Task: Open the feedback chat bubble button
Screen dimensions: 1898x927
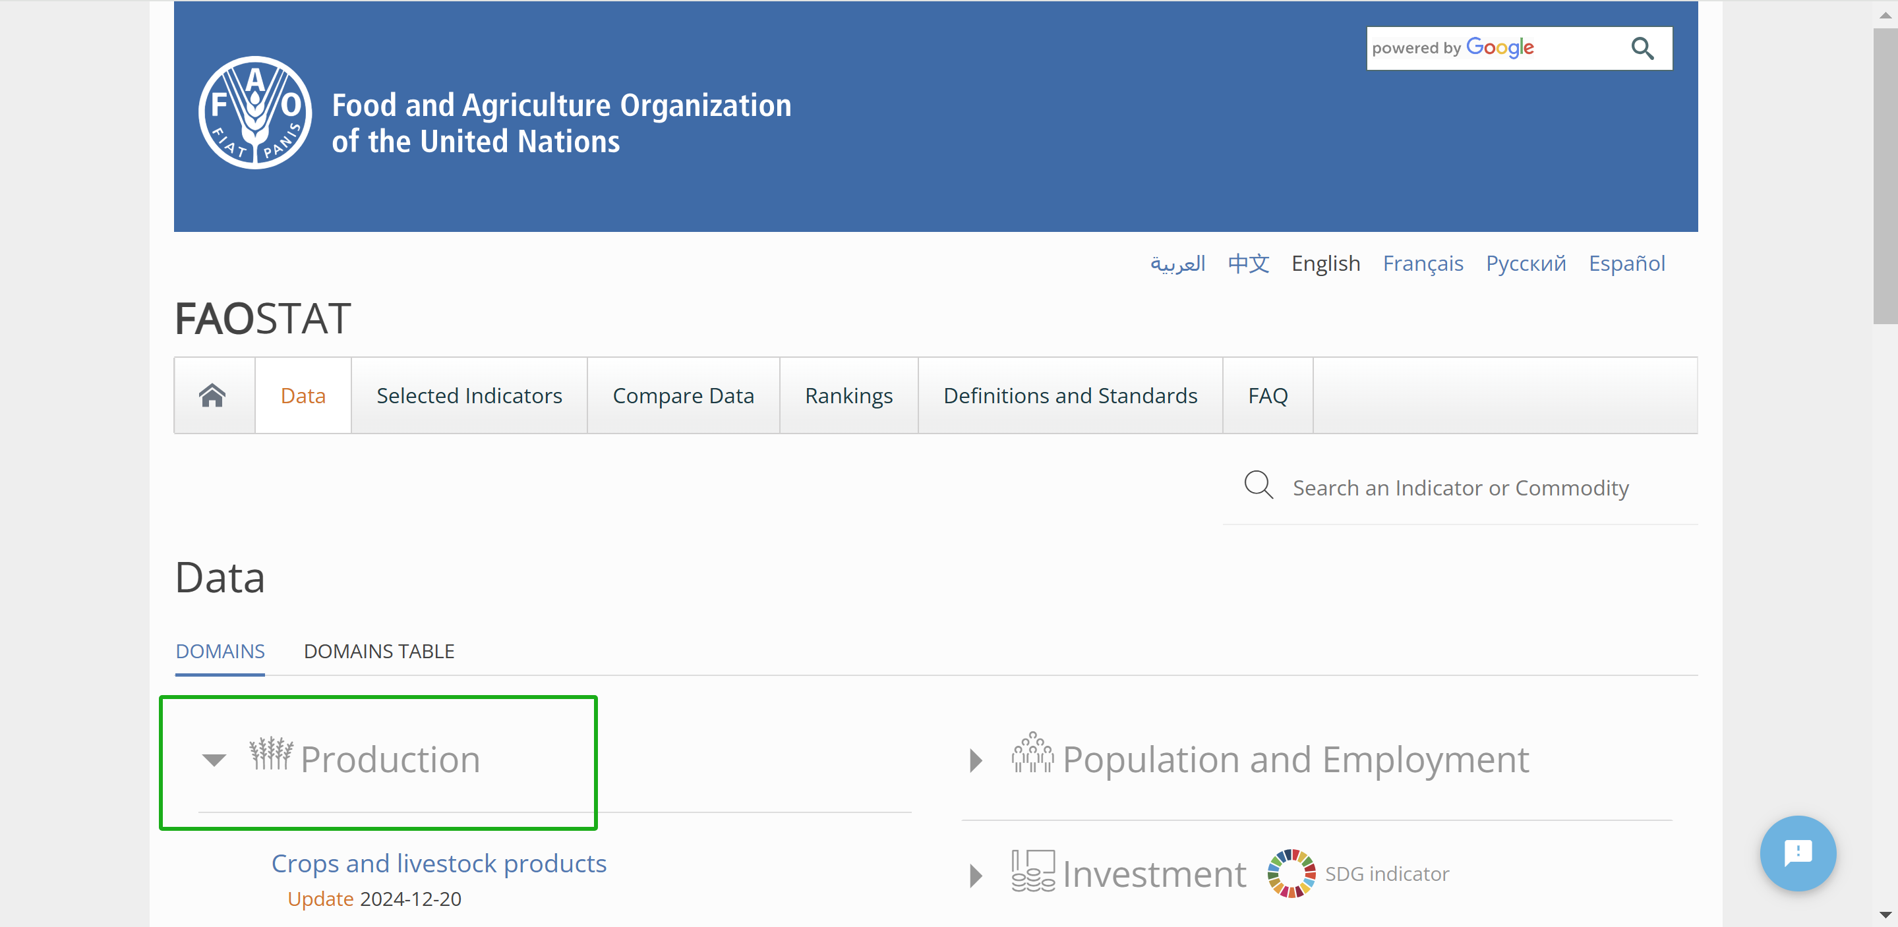Action: click(x=1797, y=853)
